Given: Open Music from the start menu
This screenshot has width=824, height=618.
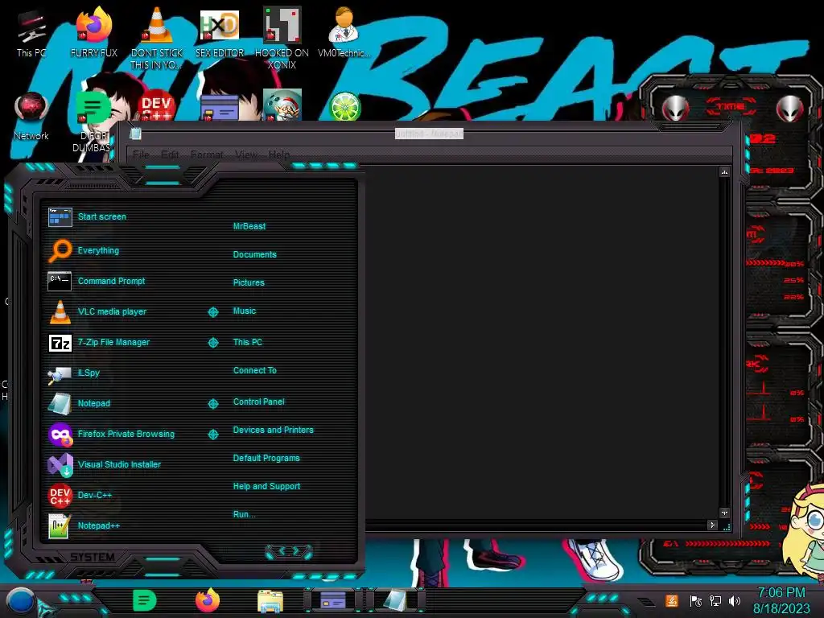Looking at the screenshot, I should [x=245, y=311].
